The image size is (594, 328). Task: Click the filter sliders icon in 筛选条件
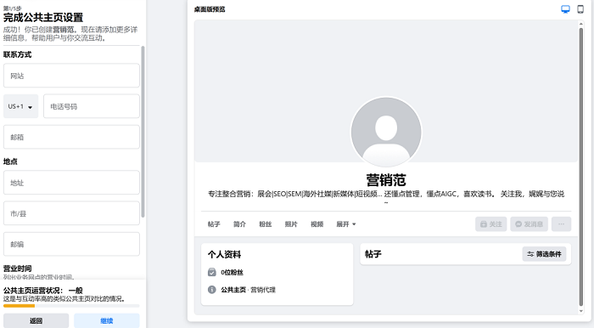pos(530,254)
